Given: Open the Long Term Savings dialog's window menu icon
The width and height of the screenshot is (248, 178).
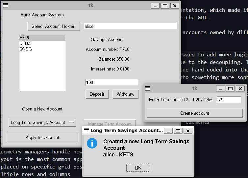Looking at the screenshot, I should pyautogui.click(x=87, y=131).
